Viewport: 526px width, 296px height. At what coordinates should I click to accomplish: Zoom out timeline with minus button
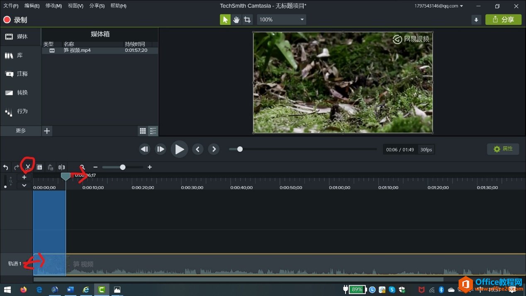coord(95,167)
